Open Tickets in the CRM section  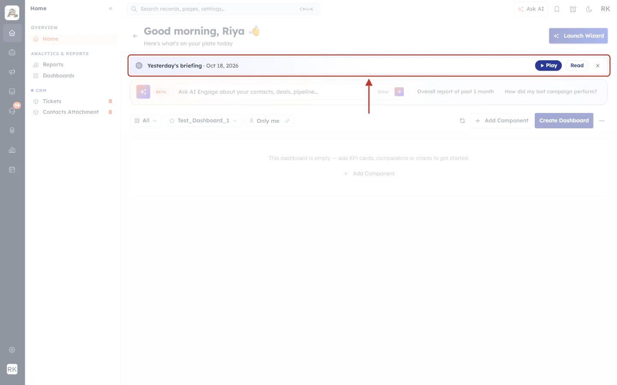coord(52,101)
